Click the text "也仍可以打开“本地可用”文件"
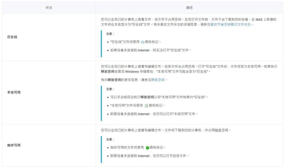This screenshot has width=285, height=168. pos(175,114)
